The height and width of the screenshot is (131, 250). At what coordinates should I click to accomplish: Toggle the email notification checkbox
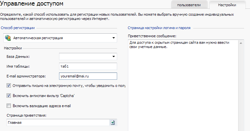click(x=9, y=86)
